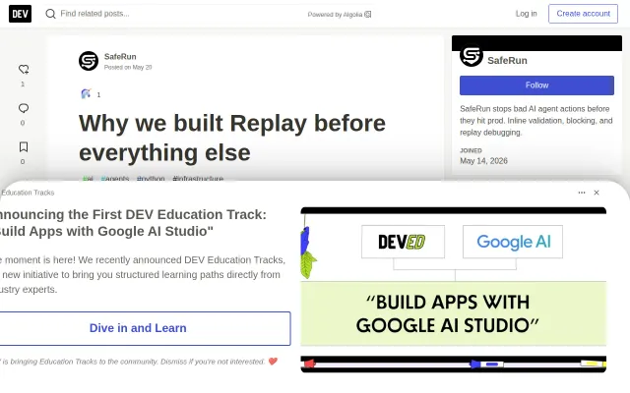The height and width of the screenshot is (393, 630).
Task: Open the #infrastructure tag
Action: coord(198,179)
